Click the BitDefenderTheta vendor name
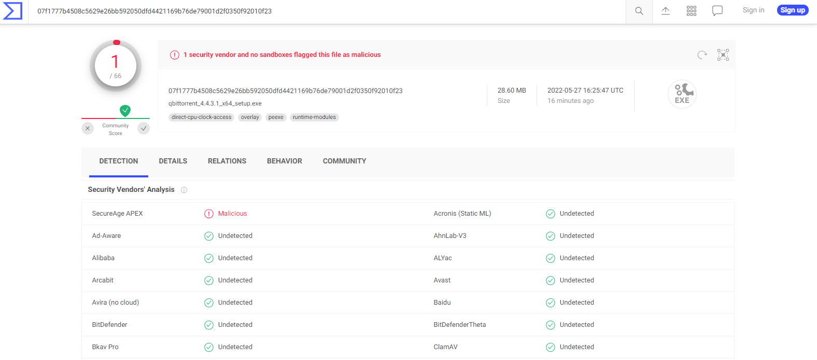The width and height of the screenshot is (817, 360). click(460, 325)
